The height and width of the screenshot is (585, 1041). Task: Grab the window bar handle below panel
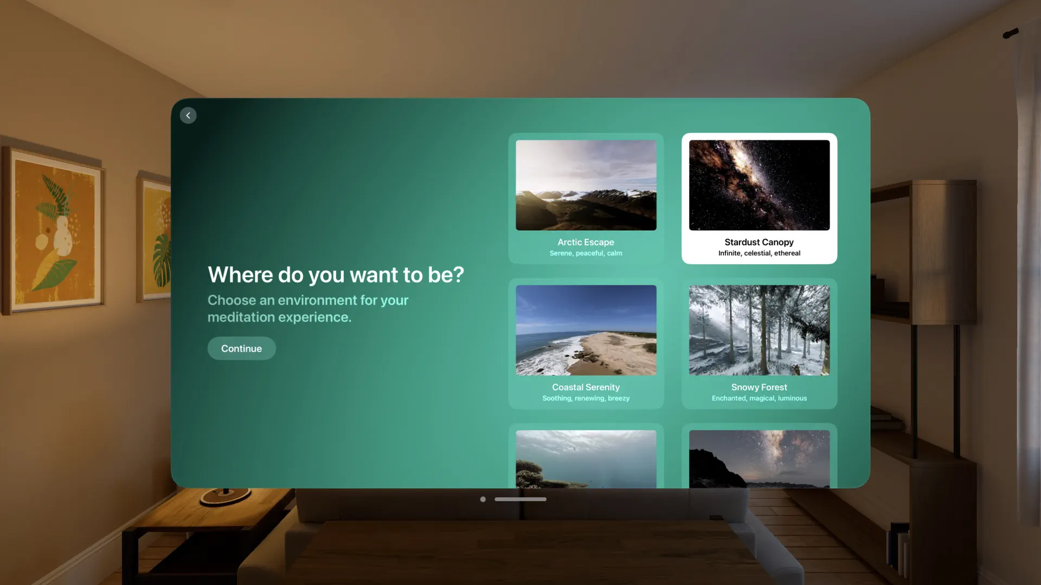(520, 499)
